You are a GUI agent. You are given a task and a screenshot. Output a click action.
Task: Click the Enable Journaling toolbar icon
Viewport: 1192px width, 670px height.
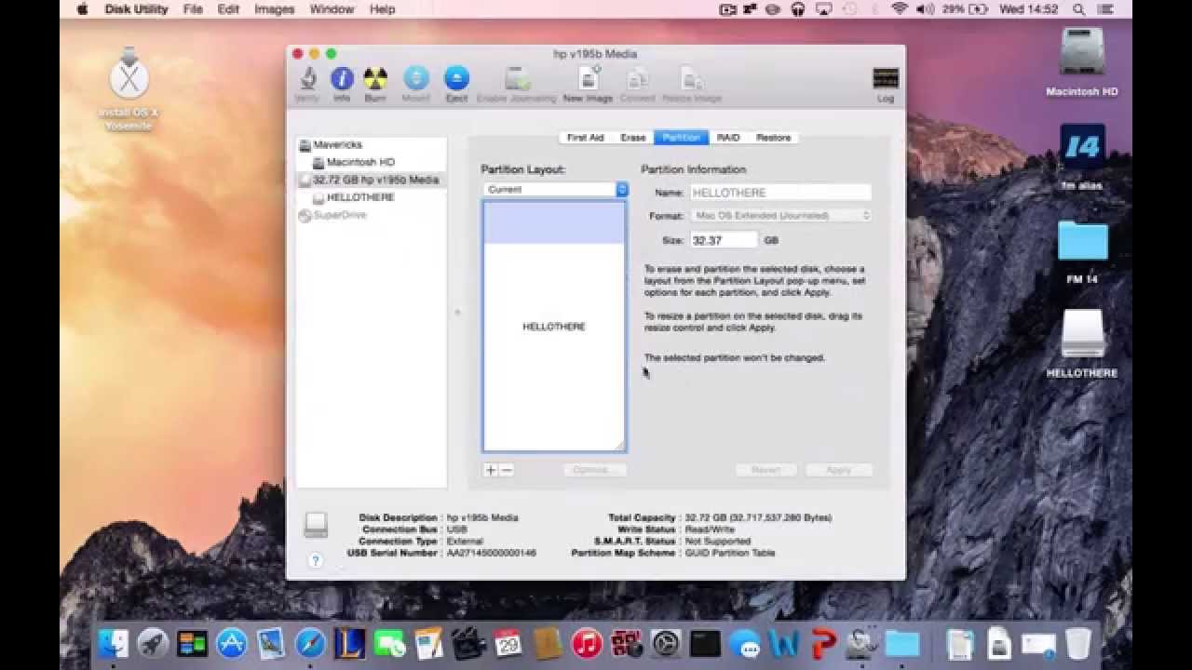click(517, 84)
